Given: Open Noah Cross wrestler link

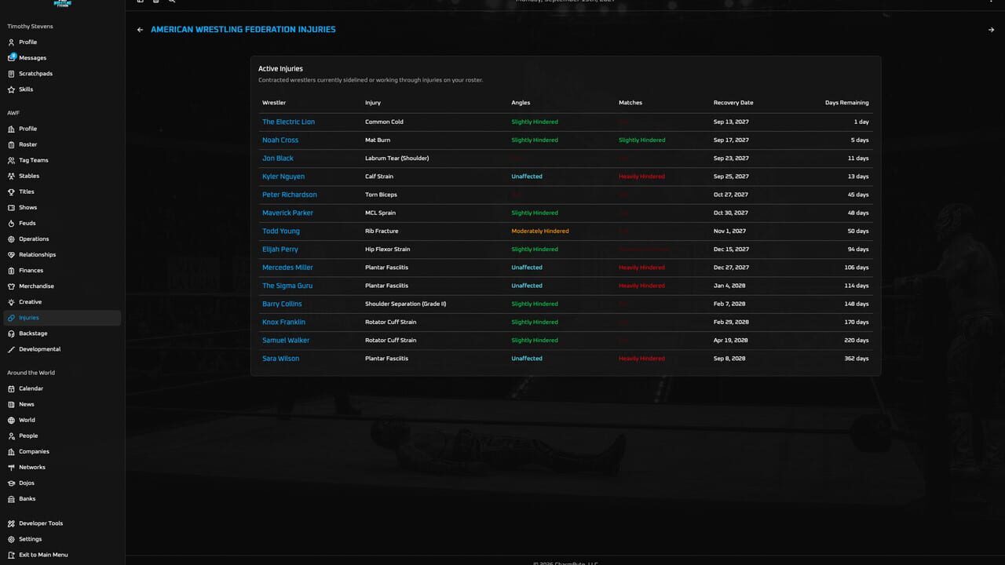Looking at the screenshot, I should tap(280, 140).
